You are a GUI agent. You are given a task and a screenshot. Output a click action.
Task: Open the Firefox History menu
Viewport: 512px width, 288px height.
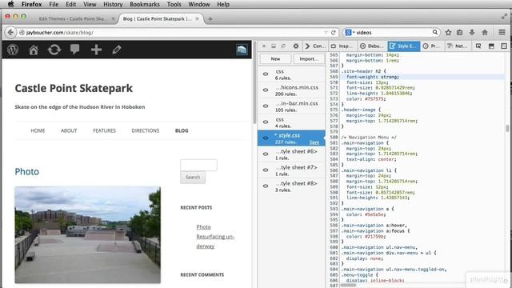113,4
